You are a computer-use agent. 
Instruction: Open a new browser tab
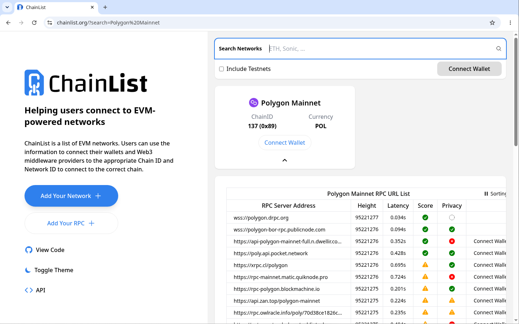coord(105,7)
